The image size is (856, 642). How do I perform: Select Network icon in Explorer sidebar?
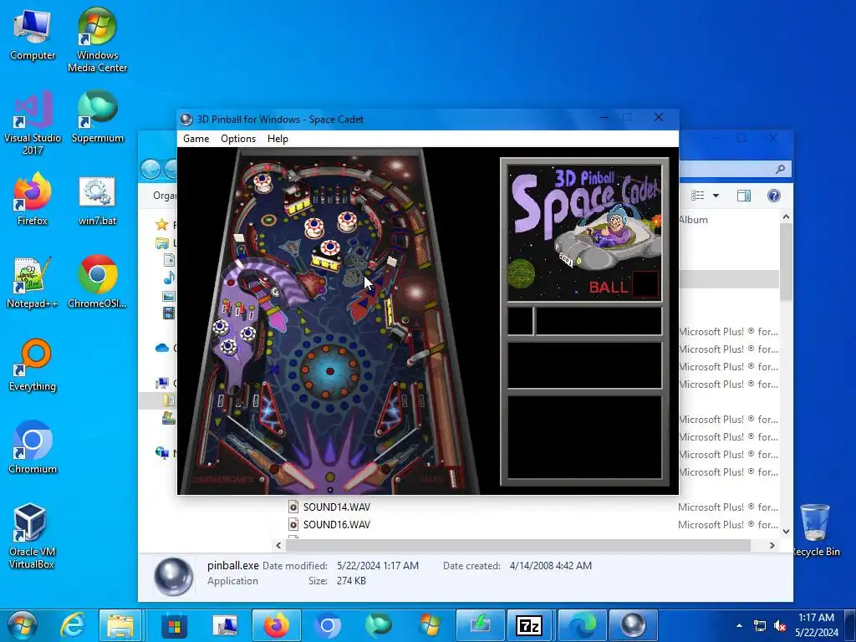(x=162, y=452)
